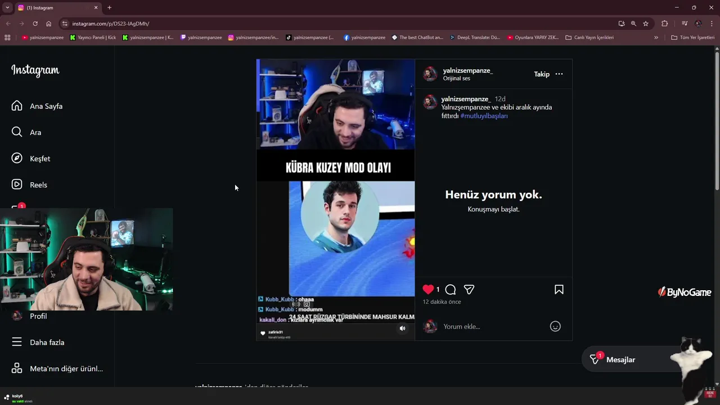Open the apps grid in bookmarks bar
Image resolution: width=720 pixels, height=405 pixels.
pos(7,38)
